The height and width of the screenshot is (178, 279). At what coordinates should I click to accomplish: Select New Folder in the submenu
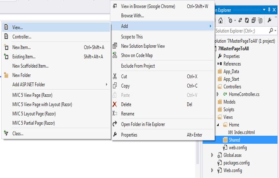[x=56, y=75]
